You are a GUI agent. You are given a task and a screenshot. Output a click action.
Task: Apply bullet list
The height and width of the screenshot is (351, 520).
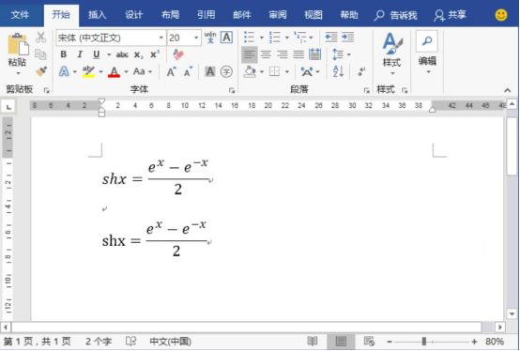pos(249,38)
